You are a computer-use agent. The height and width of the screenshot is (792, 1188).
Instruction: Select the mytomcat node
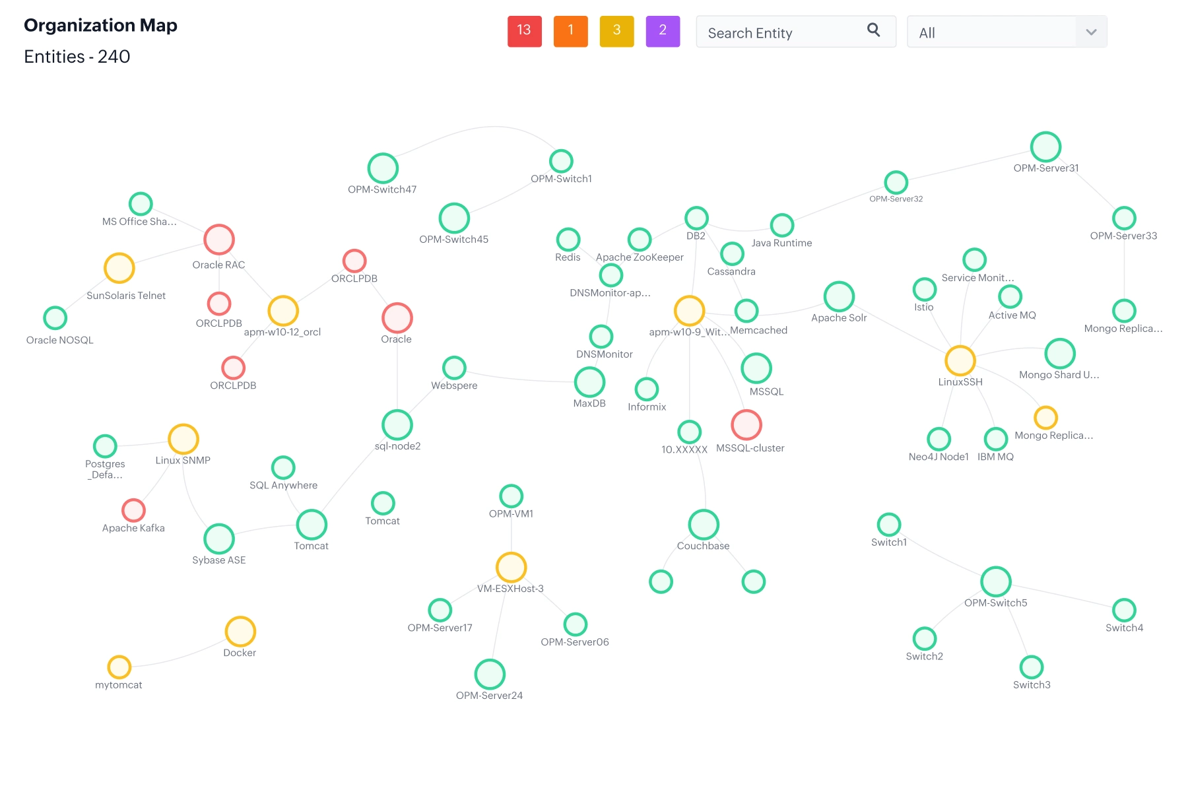click(119, 667)
